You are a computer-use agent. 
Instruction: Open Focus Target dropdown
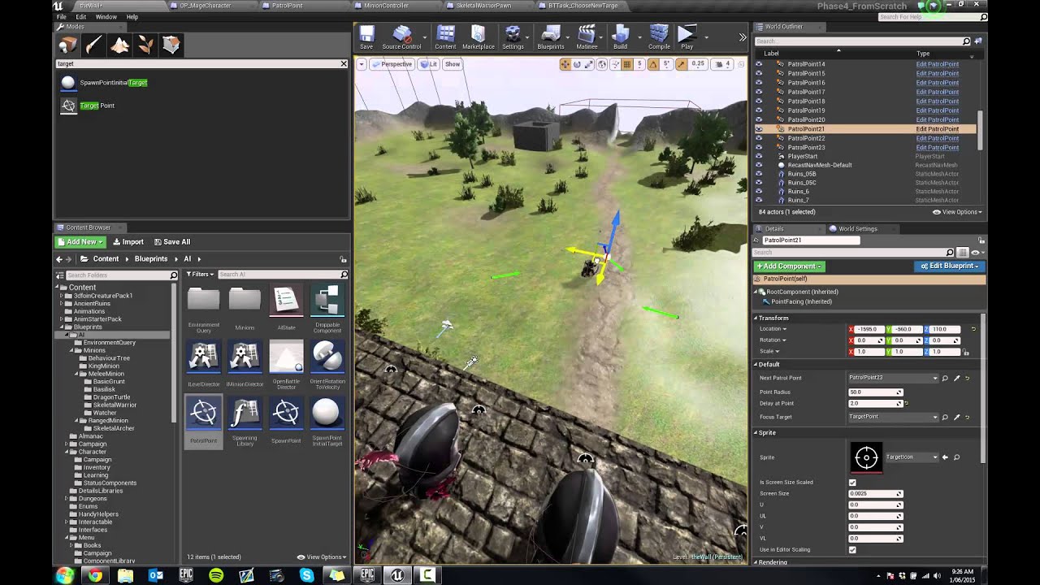(894, 417)
